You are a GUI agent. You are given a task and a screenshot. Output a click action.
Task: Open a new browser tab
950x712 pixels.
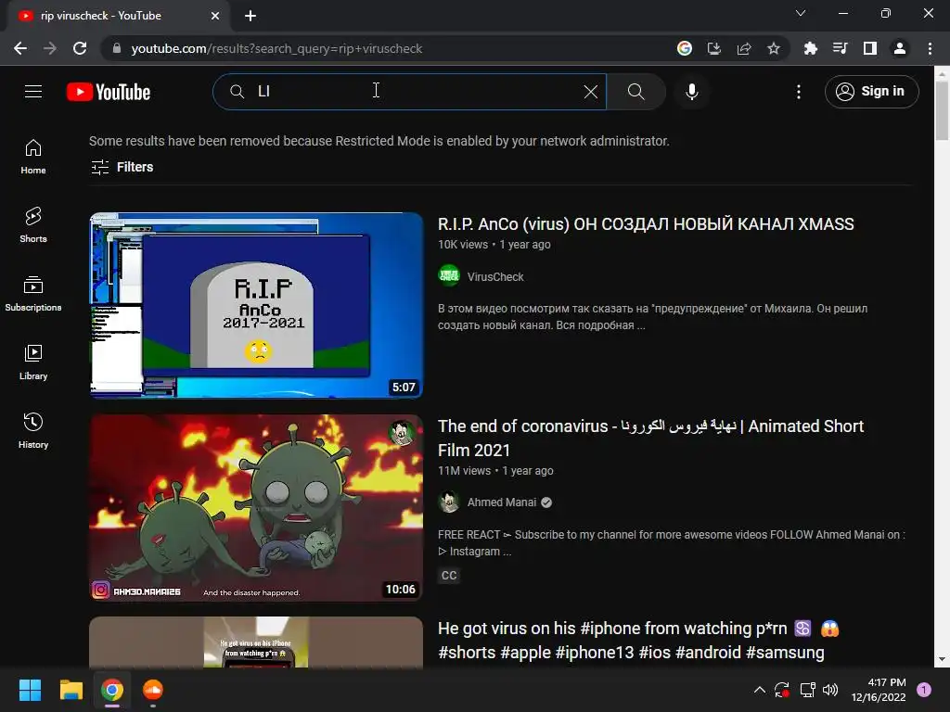click(x=250, y=16)
